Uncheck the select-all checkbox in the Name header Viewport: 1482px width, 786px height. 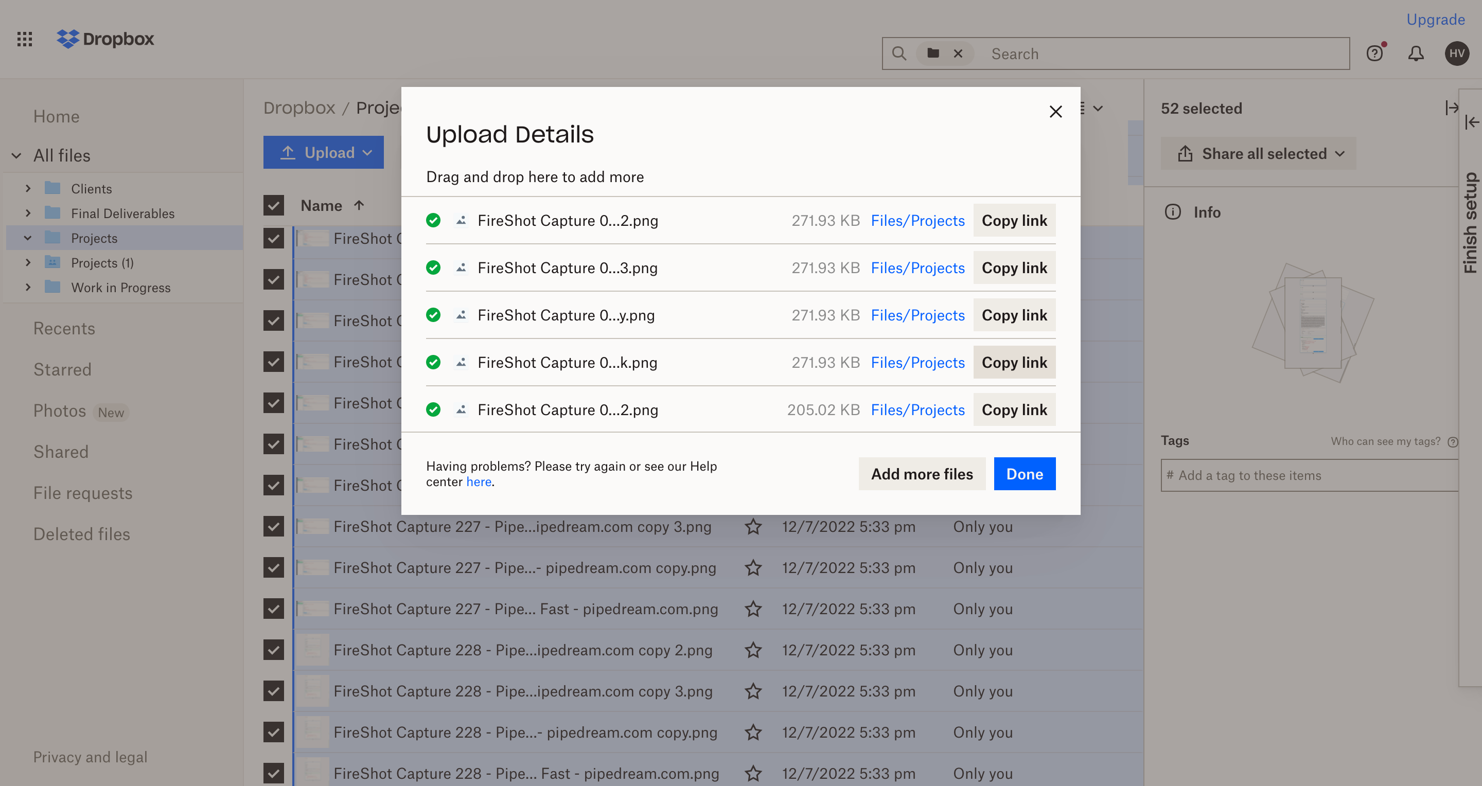(x=273, y=205)
